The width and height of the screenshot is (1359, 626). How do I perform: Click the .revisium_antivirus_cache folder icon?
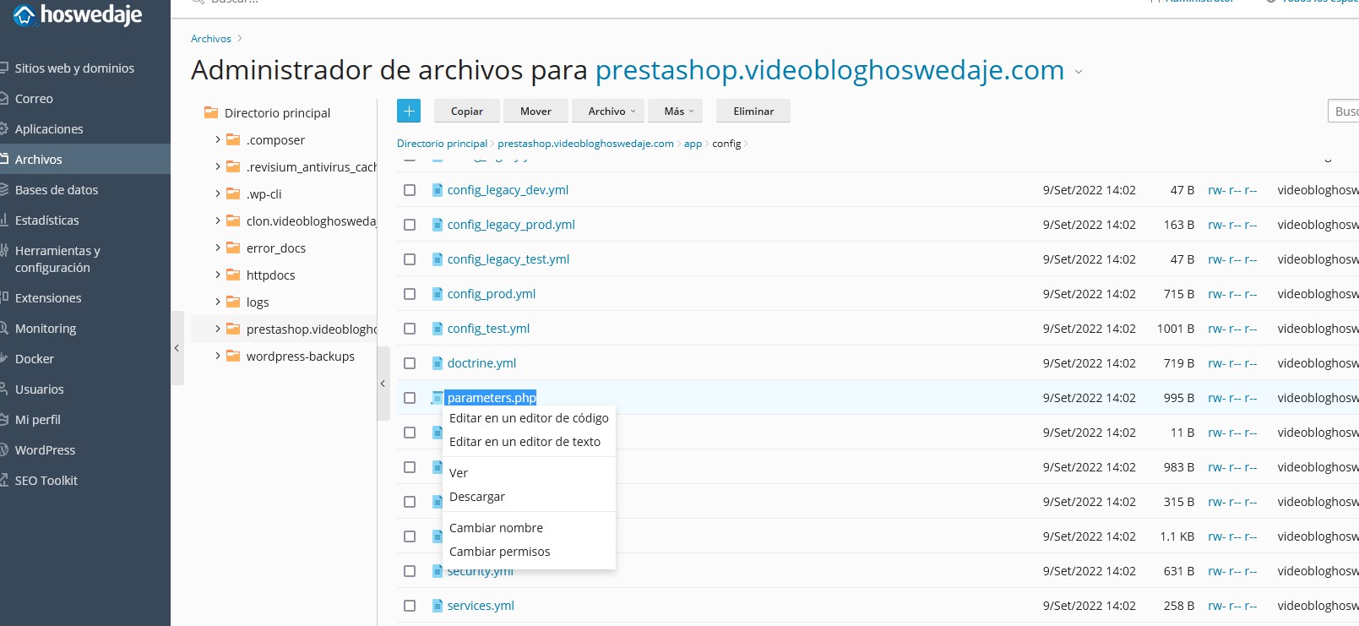233,167
